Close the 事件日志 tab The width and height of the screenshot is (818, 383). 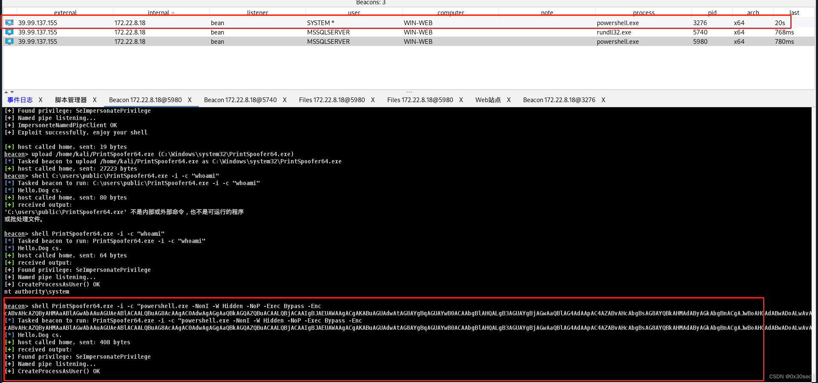pyautogui.click(x=40, y=100)
